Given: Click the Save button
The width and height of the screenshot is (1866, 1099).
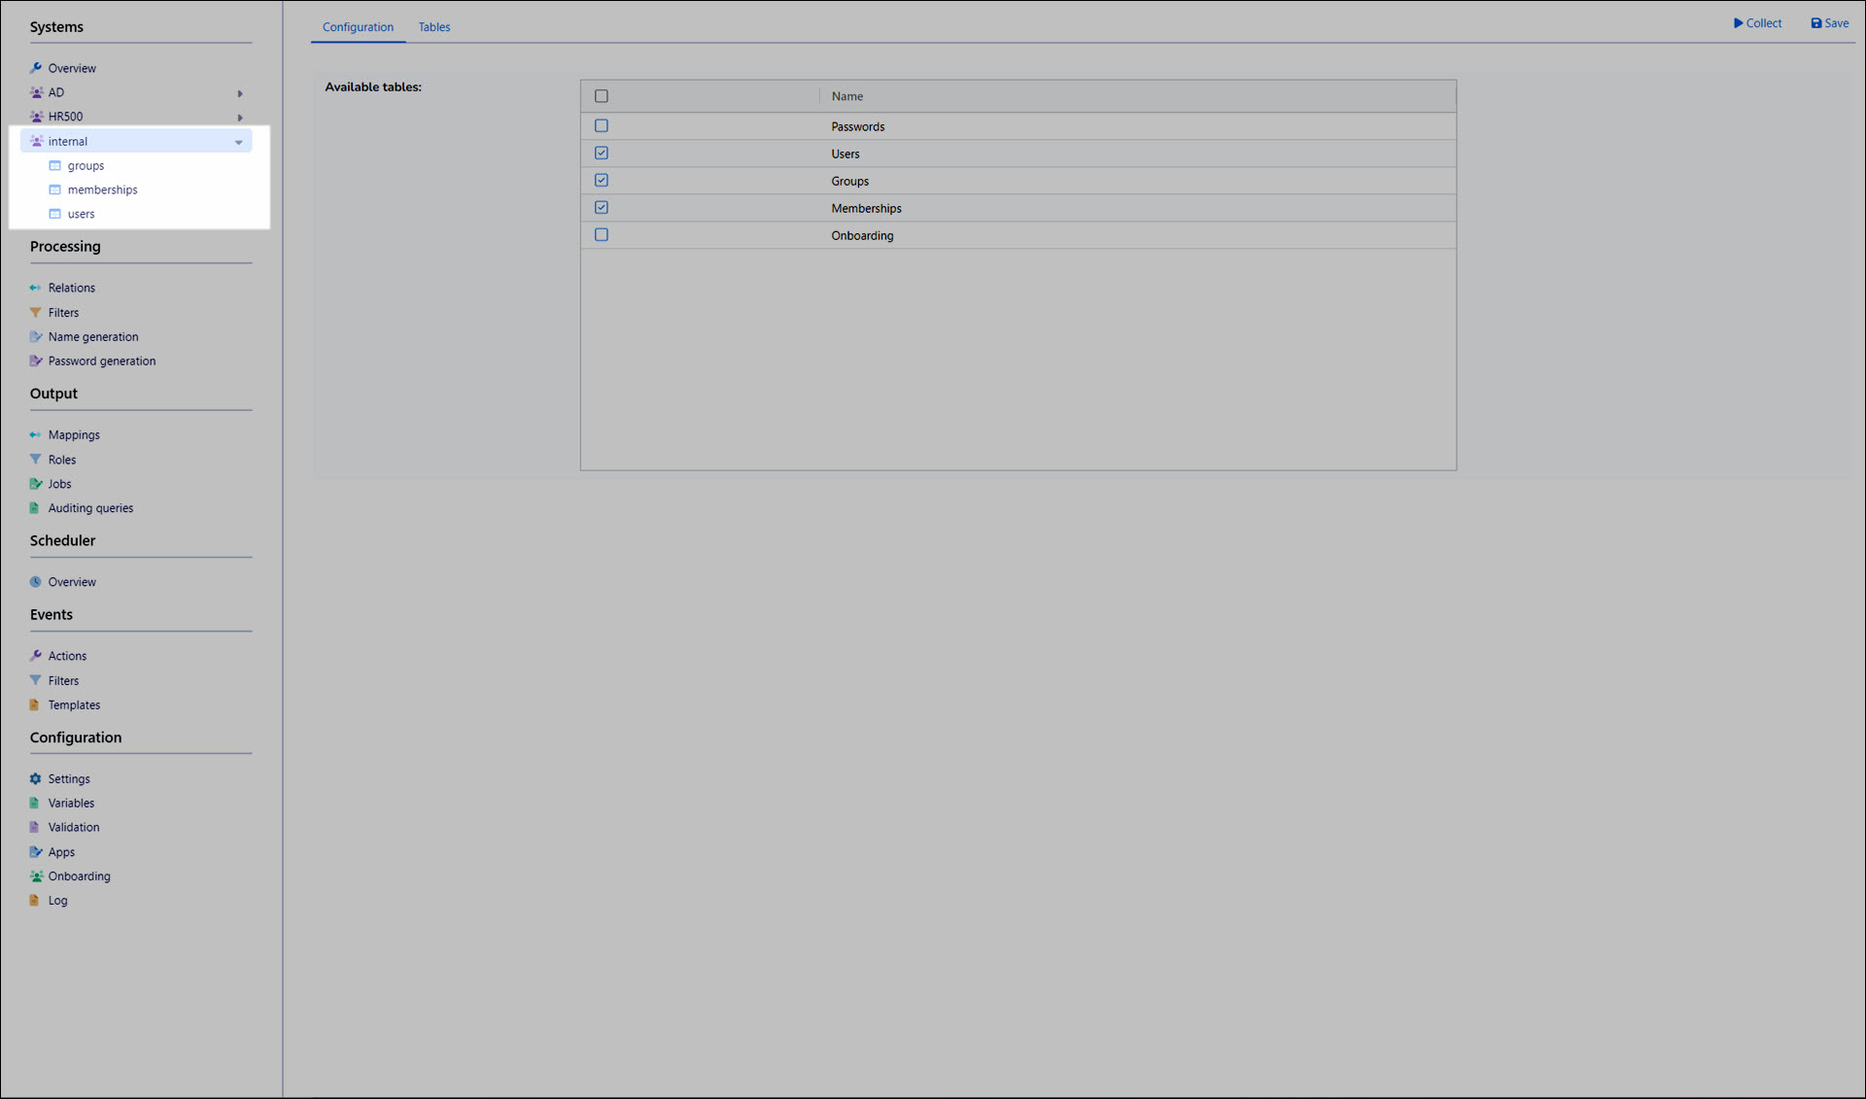Looking at the screenshot, I should coord(1829,23).
